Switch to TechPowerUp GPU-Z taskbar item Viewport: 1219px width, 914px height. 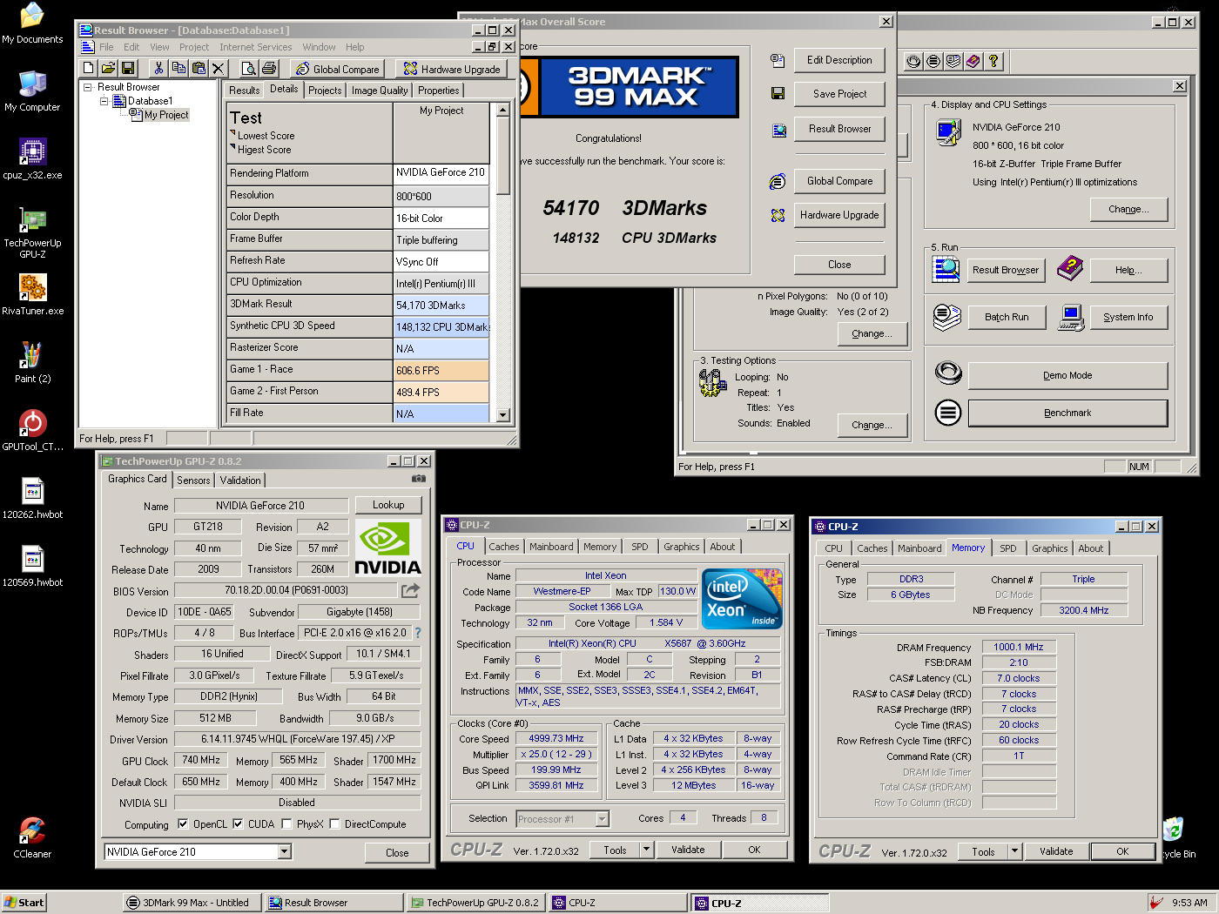(x=475, y=903)
